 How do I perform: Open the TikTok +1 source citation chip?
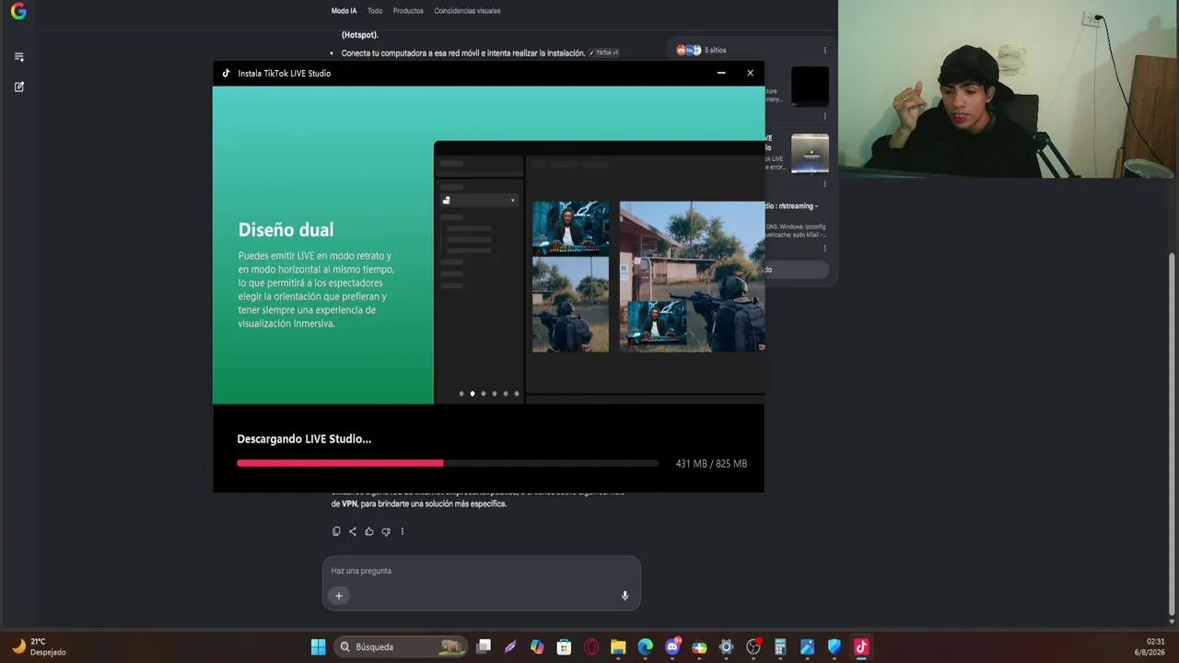[x=604, y=53]
